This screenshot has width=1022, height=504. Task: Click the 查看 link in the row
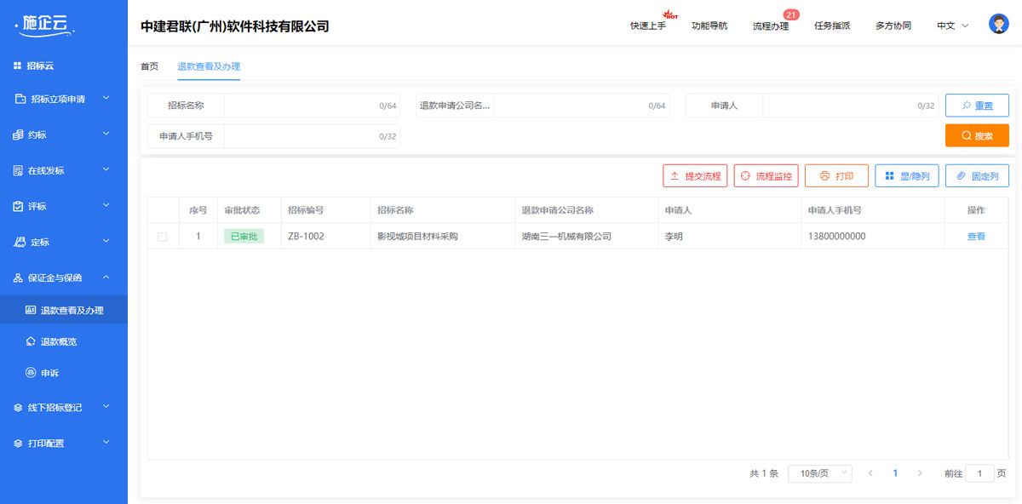(x=976, y=237)
